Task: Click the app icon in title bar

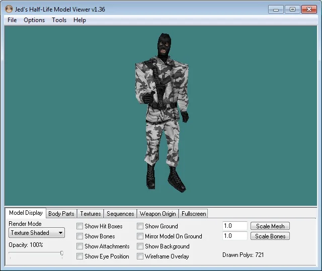Action: [9, 9]
